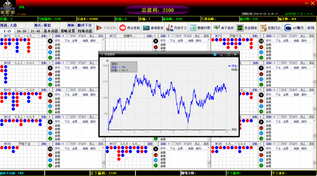Reset data with 数据归零 button

pos(200,28)
